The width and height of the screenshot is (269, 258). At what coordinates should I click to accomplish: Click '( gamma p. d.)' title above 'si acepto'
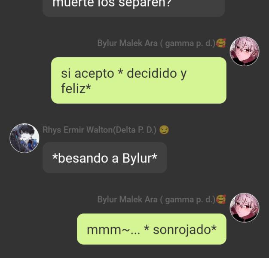(187, 43)
